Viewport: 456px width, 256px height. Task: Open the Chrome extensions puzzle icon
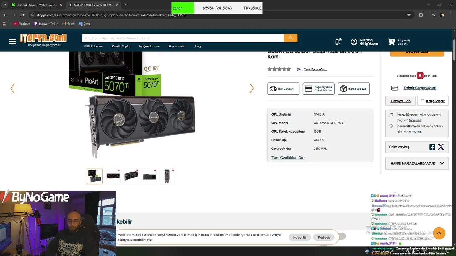(421, 15)
